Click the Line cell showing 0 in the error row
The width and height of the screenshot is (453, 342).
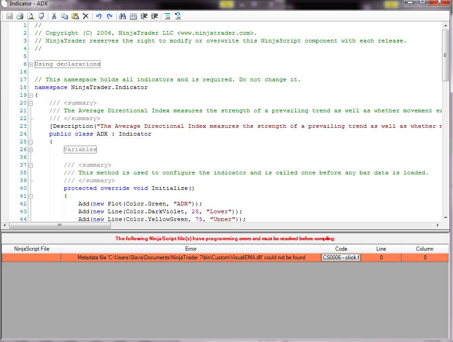click(381, 257)
